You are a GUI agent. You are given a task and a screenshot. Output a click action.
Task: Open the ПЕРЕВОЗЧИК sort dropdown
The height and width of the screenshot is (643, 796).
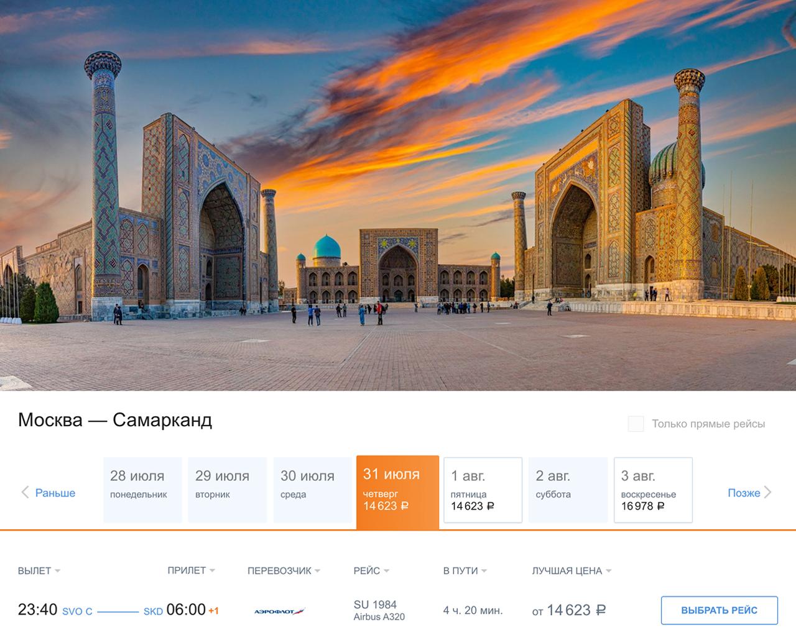click(284, 570)
